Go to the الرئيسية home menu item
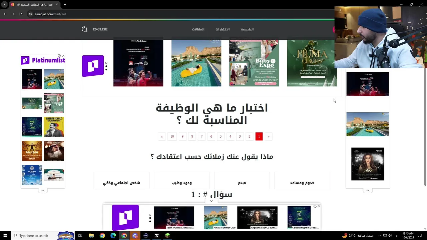 247,29
